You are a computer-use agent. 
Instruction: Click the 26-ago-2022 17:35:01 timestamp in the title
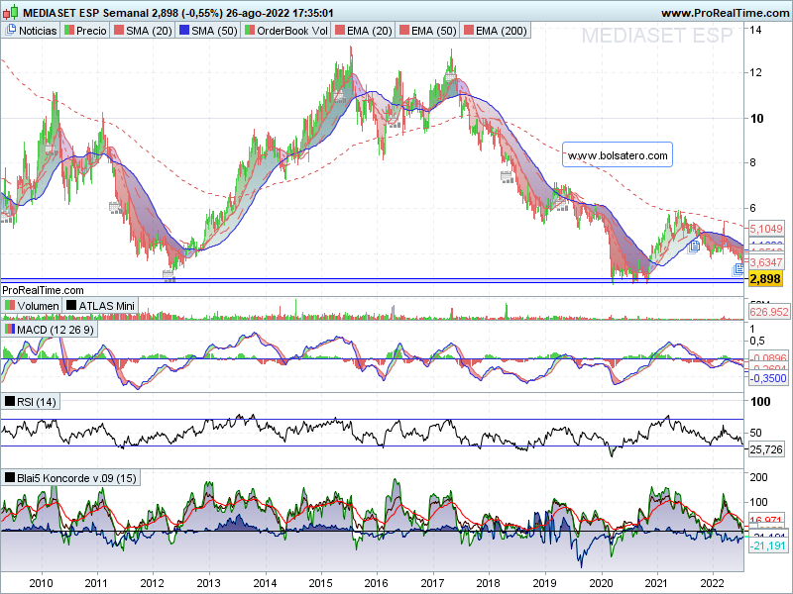280,13
